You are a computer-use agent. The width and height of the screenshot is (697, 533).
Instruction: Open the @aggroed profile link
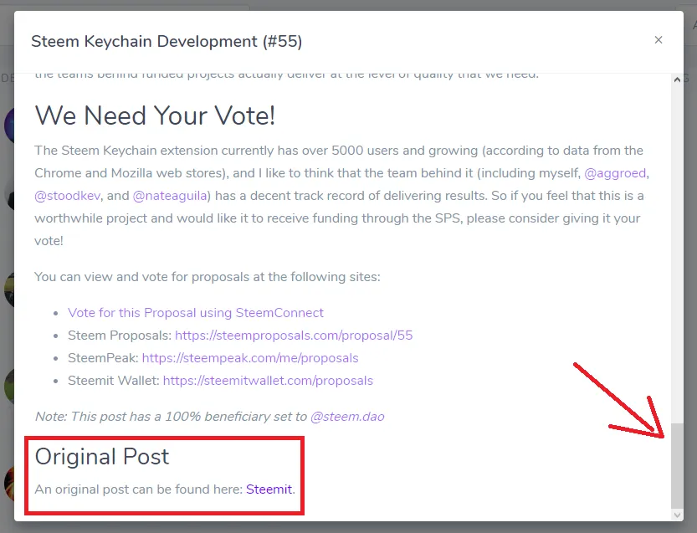pos(615,173)
